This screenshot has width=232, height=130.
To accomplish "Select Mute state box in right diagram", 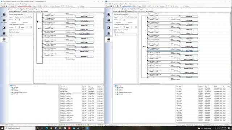I will tap(144, 47).
